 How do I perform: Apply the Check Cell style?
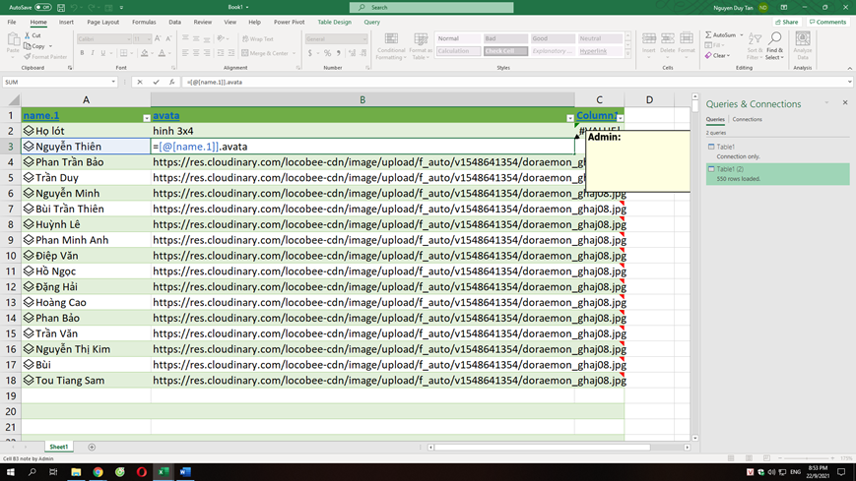click(x=505, y=51)
